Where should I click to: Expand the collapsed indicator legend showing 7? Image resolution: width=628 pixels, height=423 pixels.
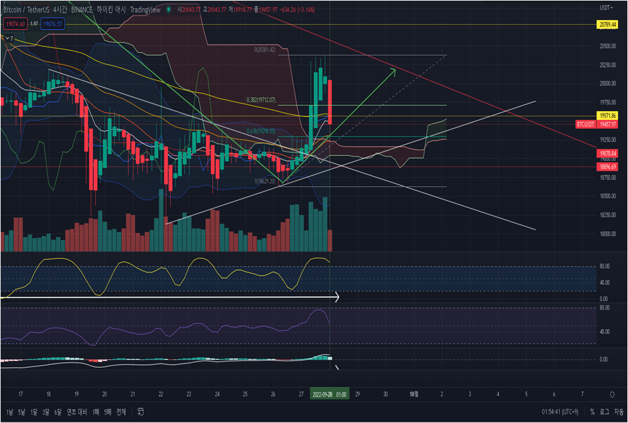click(x=8, y=38)
